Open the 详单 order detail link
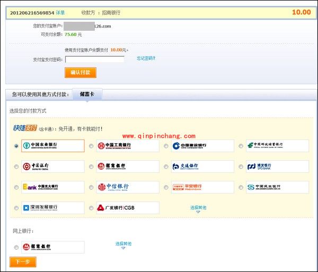 pos(60,13)
